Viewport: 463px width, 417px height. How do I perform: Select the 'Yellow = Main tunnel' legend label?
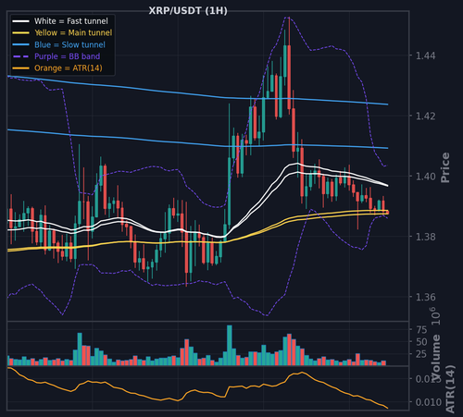click(73, 32)
